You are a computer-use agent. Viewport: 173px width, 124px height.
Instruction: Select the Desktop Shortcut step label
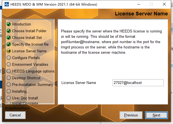click(x=26, y=78)
